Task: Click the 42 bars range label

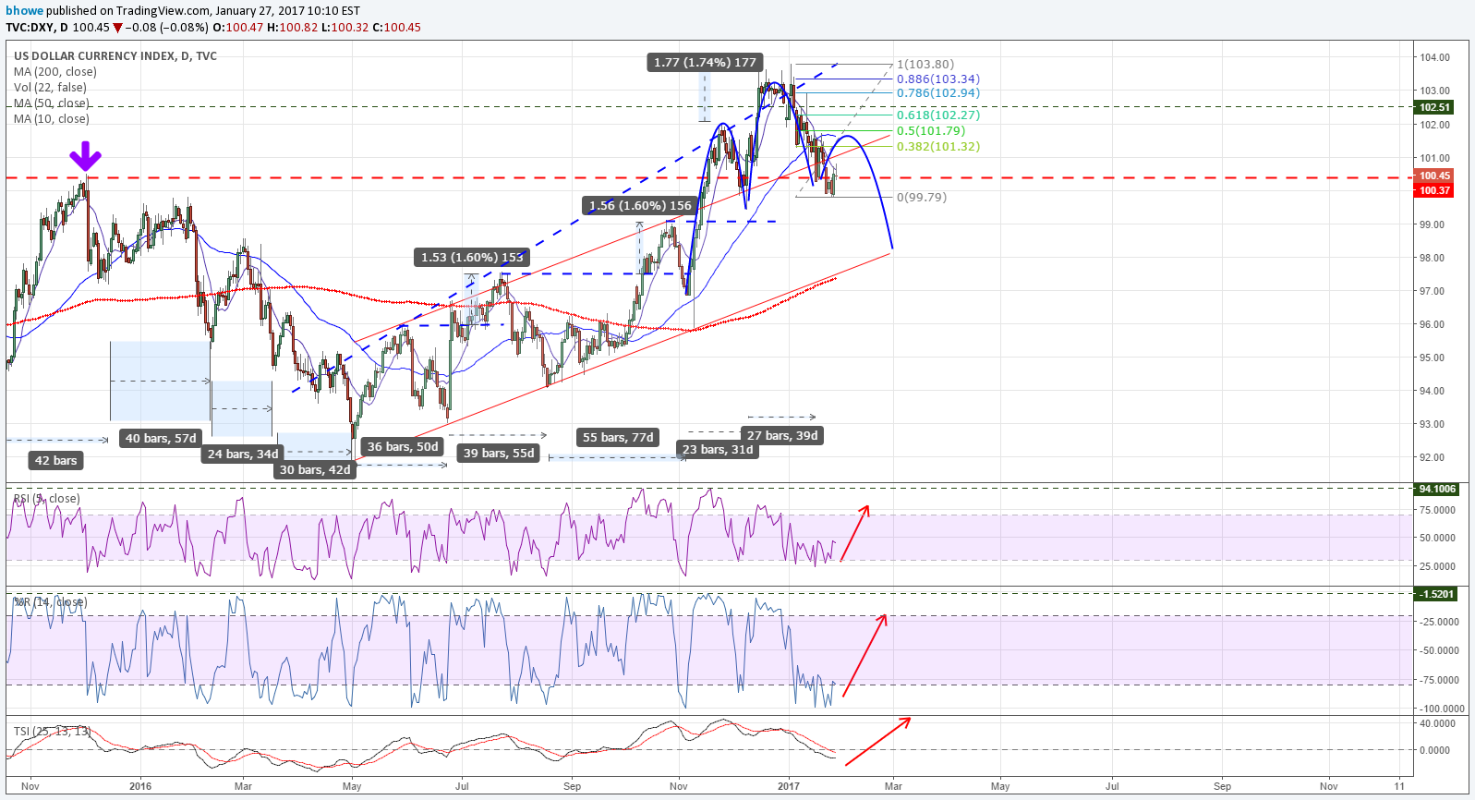Action: pos(55,460)
